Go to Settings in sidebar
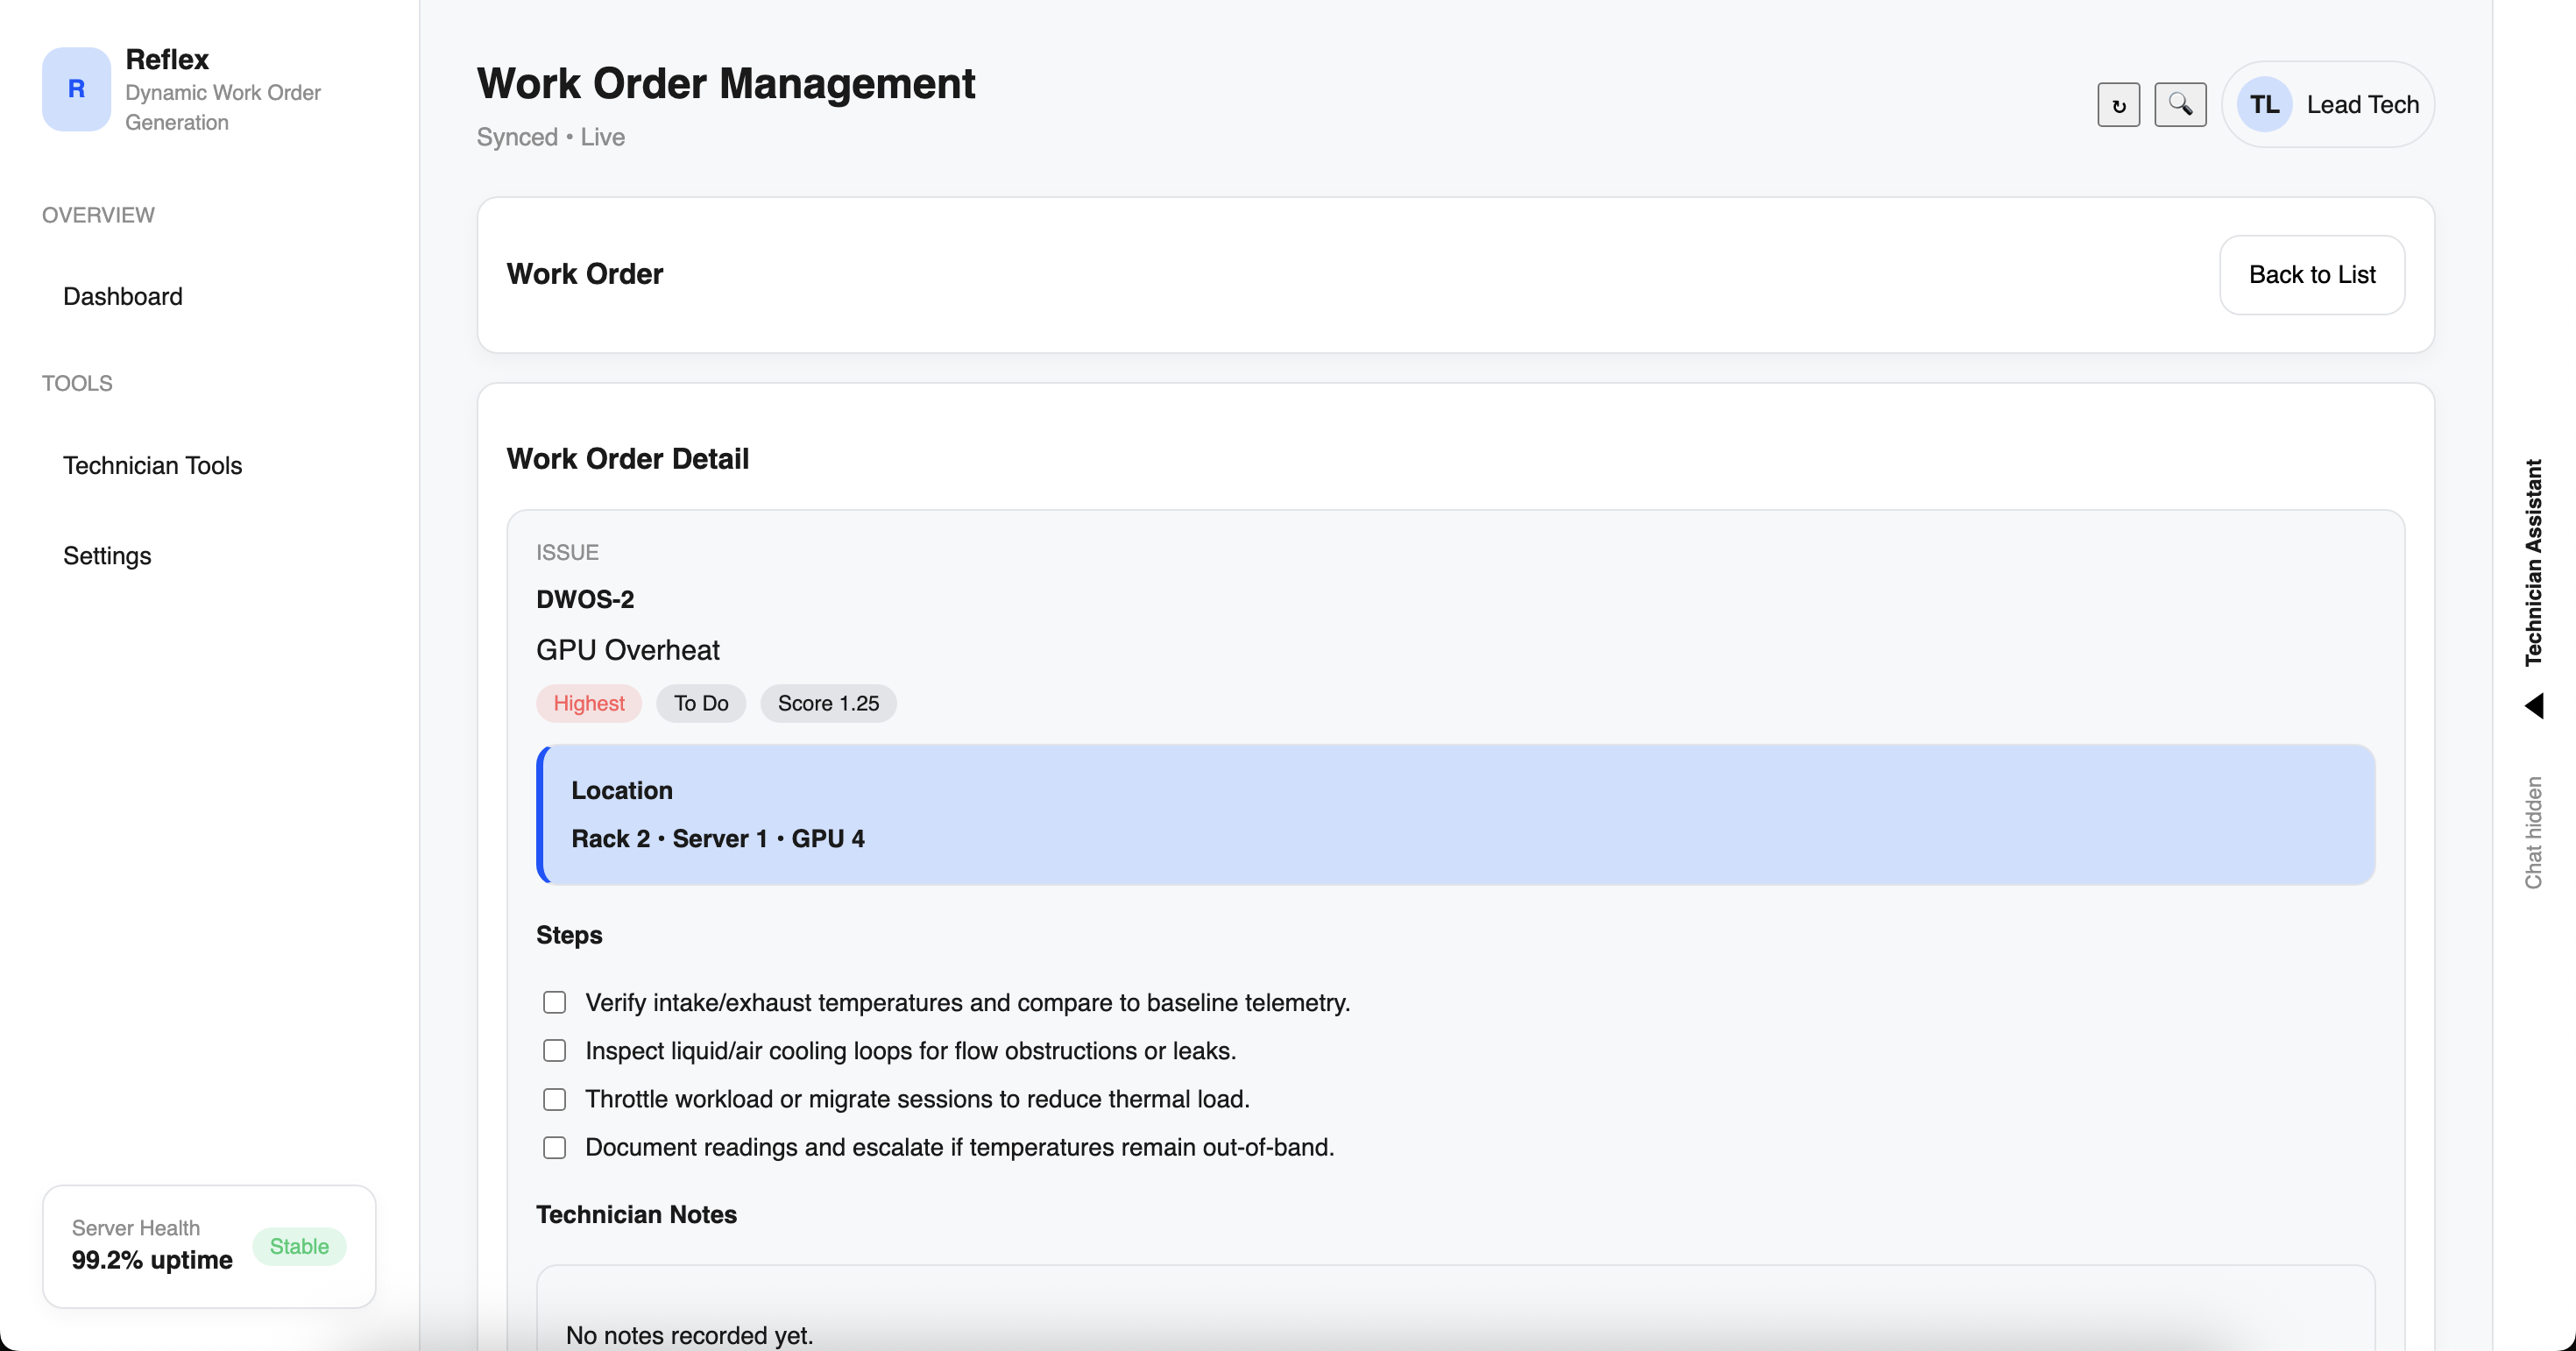This screenshot has height=1351, width=2576. 107,556
